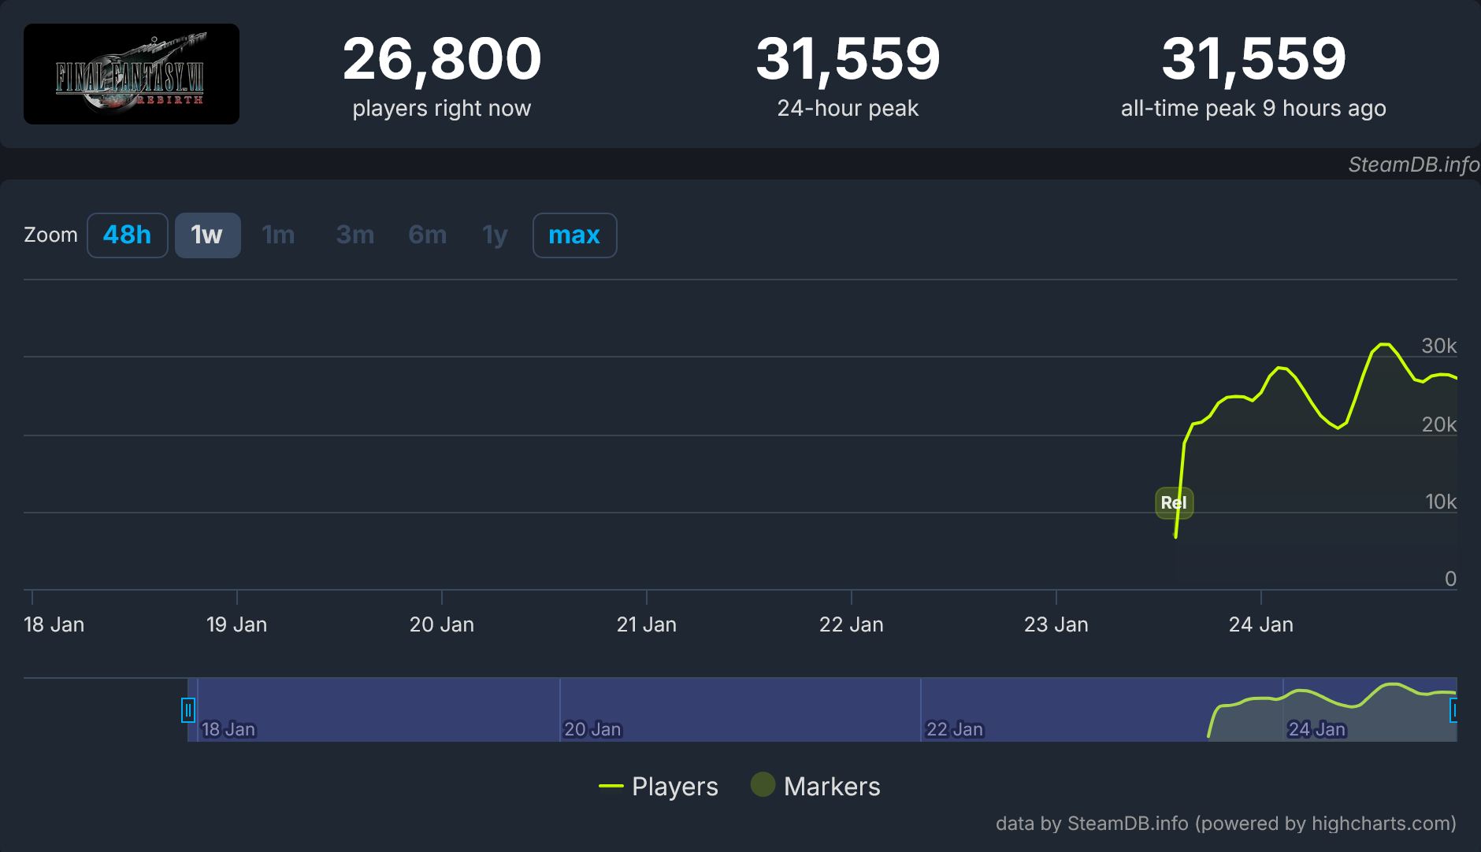Click the 26,800 players right now figure
The width and height of the screenshot is (1481, 852).
[x=442, y=59]
